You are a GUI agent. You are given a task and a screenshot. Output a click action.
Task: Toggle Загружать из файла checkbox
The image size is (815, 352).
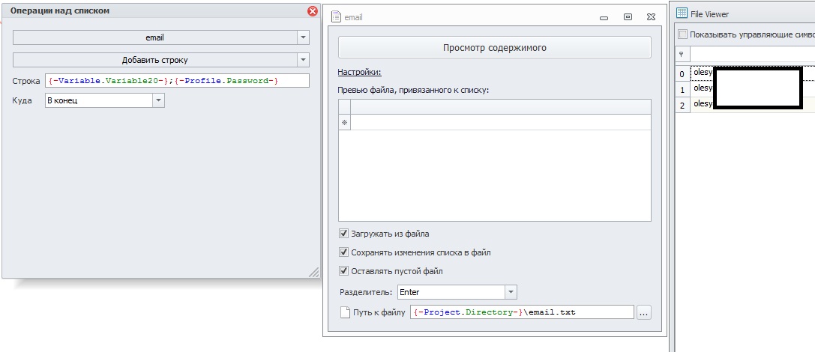click(343, 234)
